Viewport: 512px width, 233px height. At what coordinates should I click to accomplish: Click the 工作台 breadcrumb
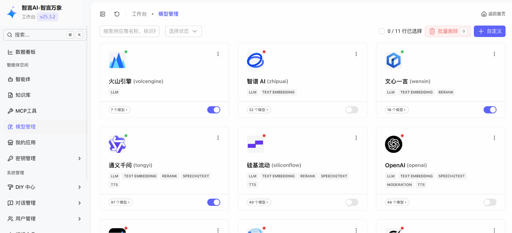pyautogui.click(x=139, y=14)
